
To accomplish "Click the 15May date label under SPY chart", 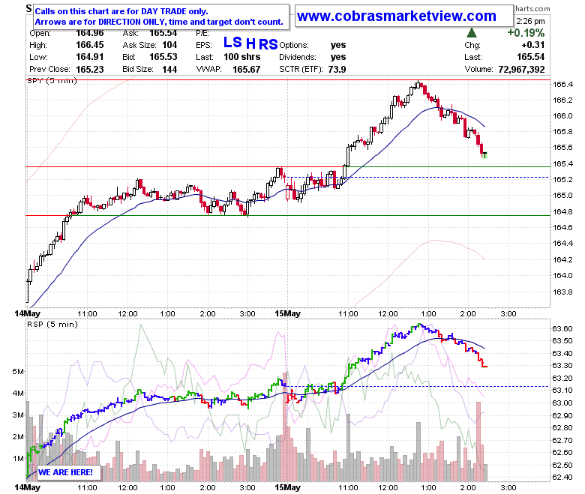I will [x=287, y=313].
